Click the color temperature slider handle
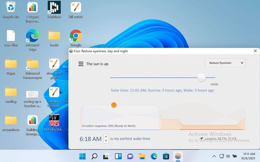Image resolution: width=260 pixels, height=162 pixels. (202, 77)
